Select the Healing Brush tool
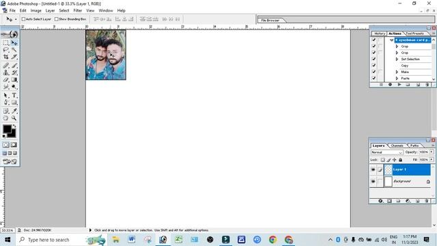 [x=5, y=66]
